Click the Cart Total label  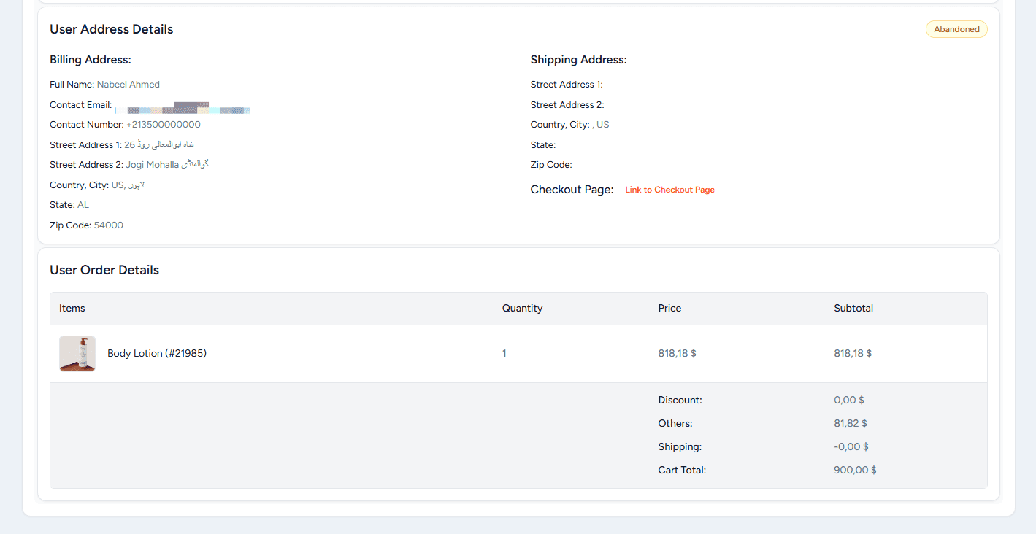pyautogui.click(x=682, y=471)
